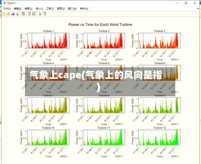Minimize the Figure 1 window
Image resolution: width=201 pixels, height=164 pixels.
coord(177,3)
